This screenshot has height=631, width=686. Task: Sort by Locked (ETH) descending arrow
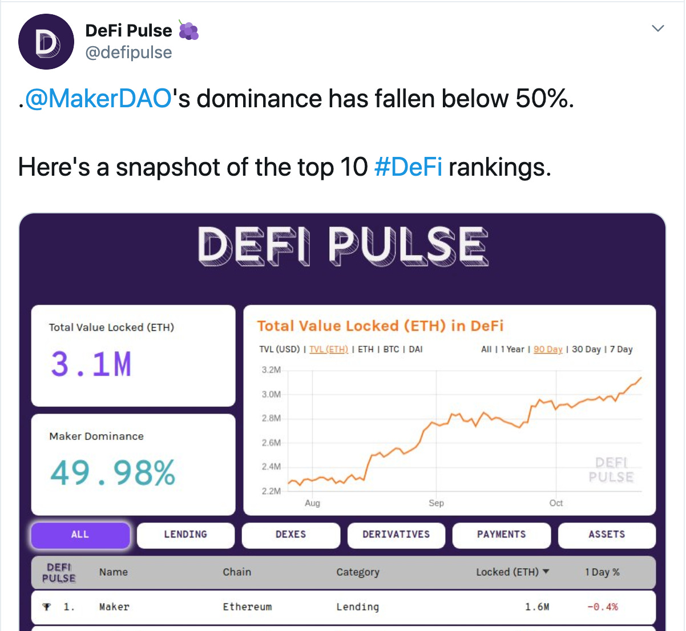tap(546, 572)
